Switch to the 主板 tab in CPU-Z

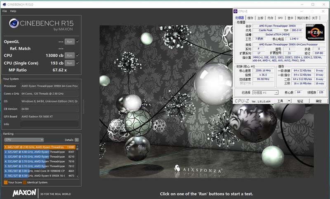pyautogui.click(x=260, y=18)
